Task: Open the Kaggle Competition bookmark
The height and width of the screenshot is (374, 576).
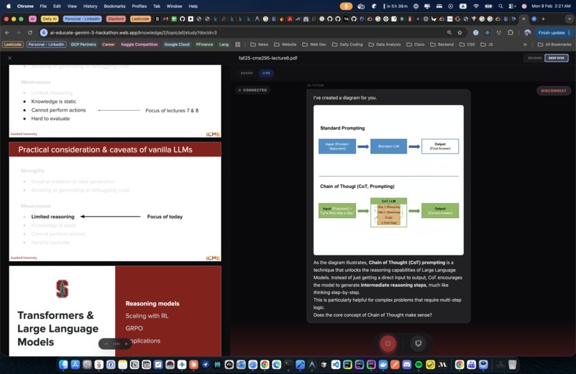Action: point(139,44)
